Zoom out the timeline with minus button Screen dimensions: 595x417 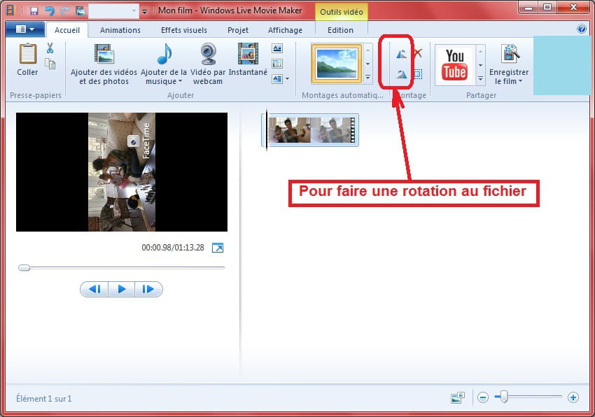(483, 397)
